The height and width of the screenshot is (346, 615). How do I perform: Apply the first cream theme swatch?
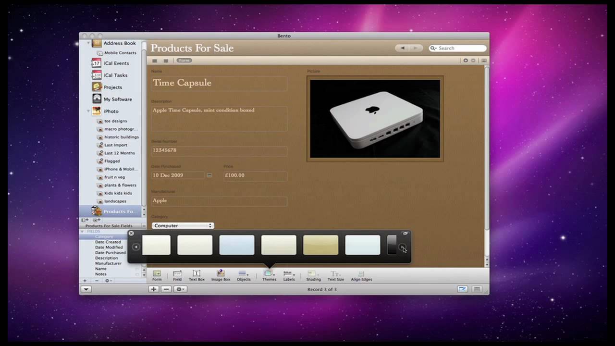tap(156, 245)
